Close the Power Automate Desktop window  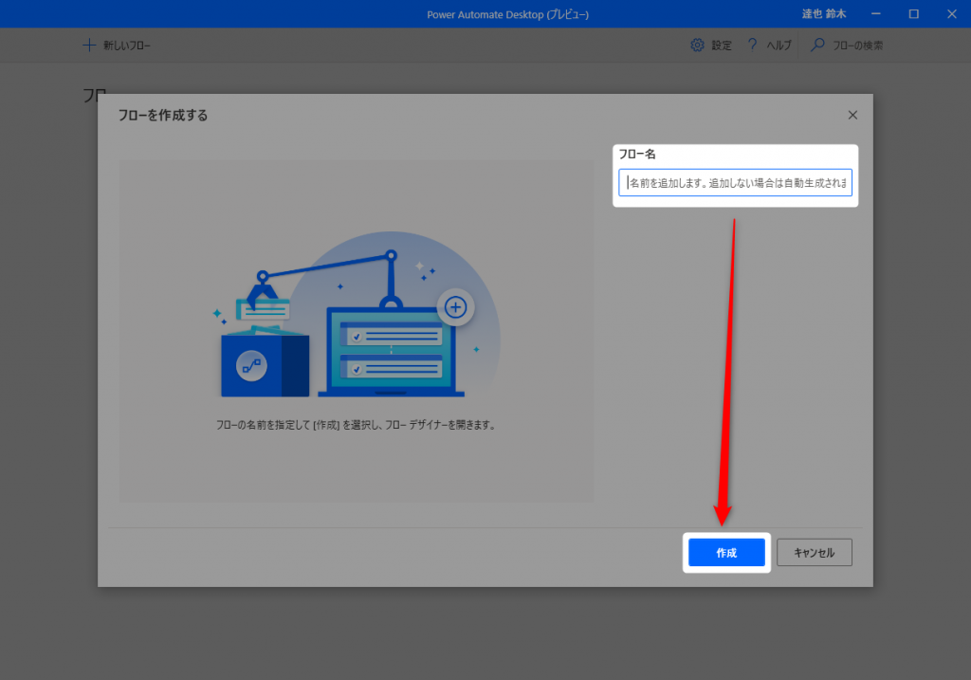point(952,13)
